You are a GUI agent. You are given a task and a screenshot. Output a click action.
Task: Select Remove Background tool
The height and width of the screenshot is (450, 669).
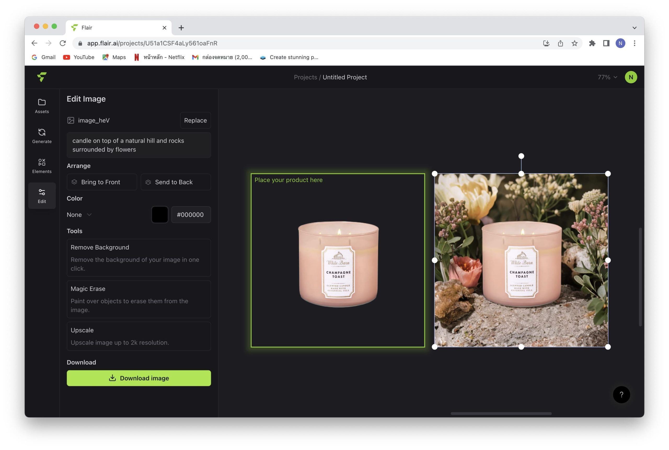click(x=139, y=258)
